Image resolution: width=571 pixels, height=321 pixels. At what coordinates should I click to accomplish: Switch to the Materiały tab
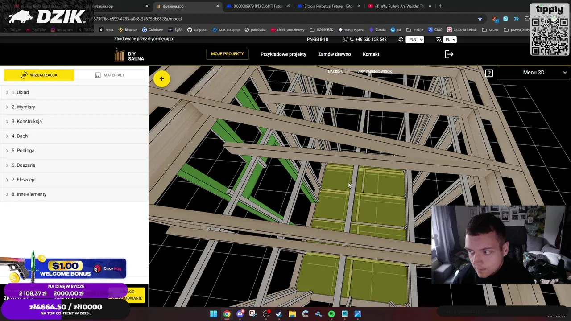click(x=110, y=75)
